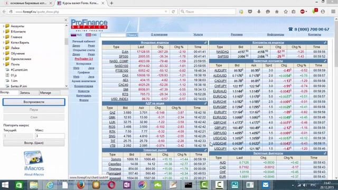The height and width of the screenshot is (190, 338).
Task: Open the Downloads arrow icon
Action: tap(259, 12)
